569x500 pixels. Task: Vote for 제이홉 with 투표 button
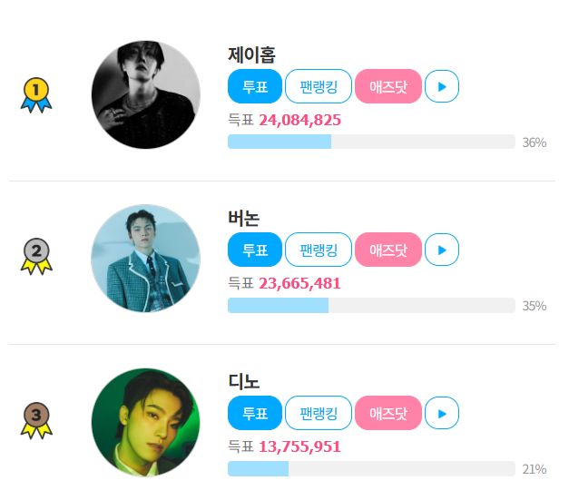click(x=255, y=86)
